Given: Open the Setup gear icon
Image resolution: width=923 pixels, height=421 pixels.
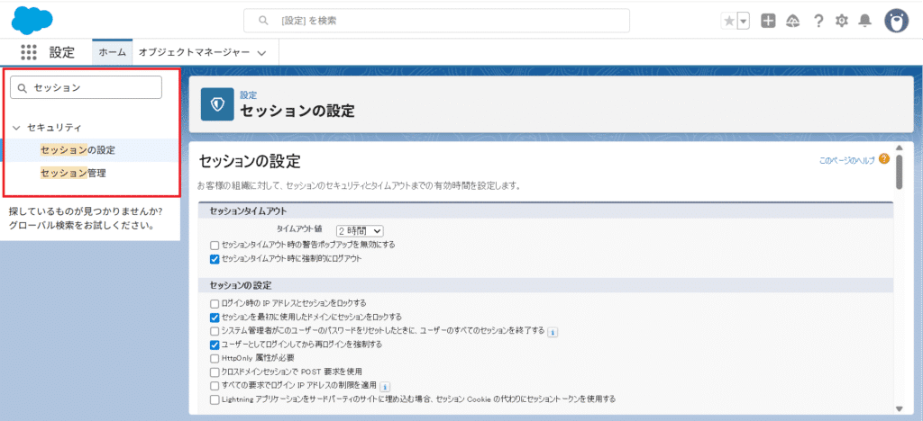Looking at the screenshot, I should (842, 21).
